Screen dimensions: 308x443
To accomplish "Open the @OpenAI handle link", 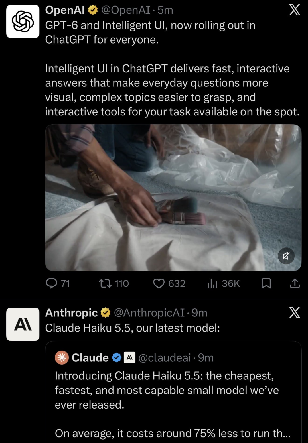I will tap(126, 10).
